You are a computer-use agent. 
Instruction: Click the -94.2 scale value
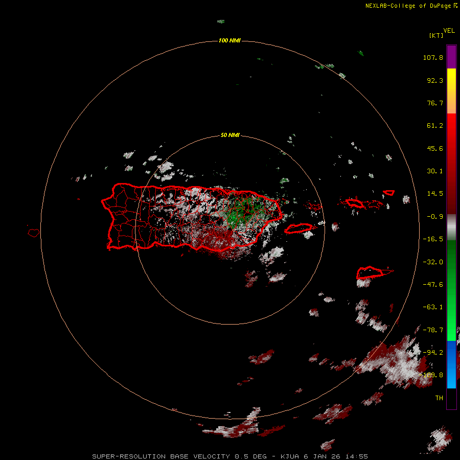[x=433, y=352]
